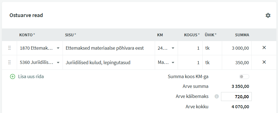Open the Ostuarve read settings gear
The height and width of the screenshot is (113, 278).
pos(268,15)
